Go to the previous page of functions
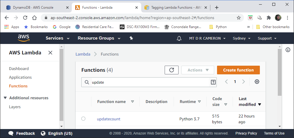 [226, 82]
